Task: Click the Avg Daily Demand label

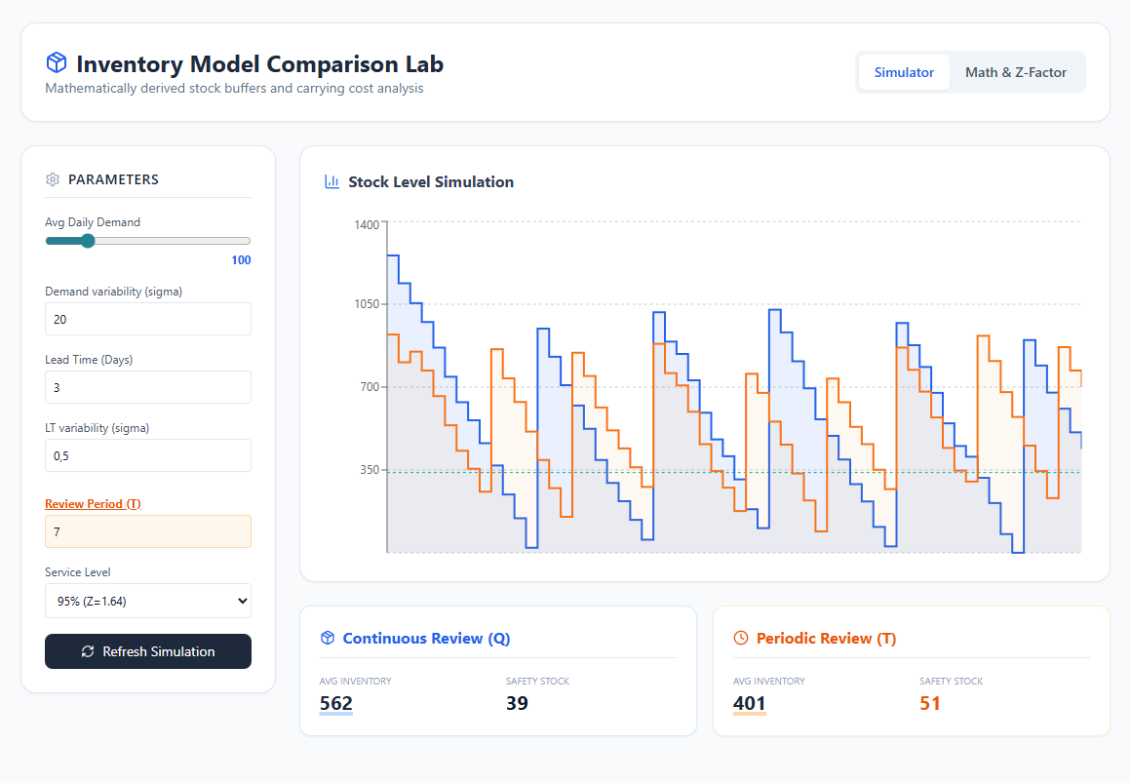Action: point(93,222)
